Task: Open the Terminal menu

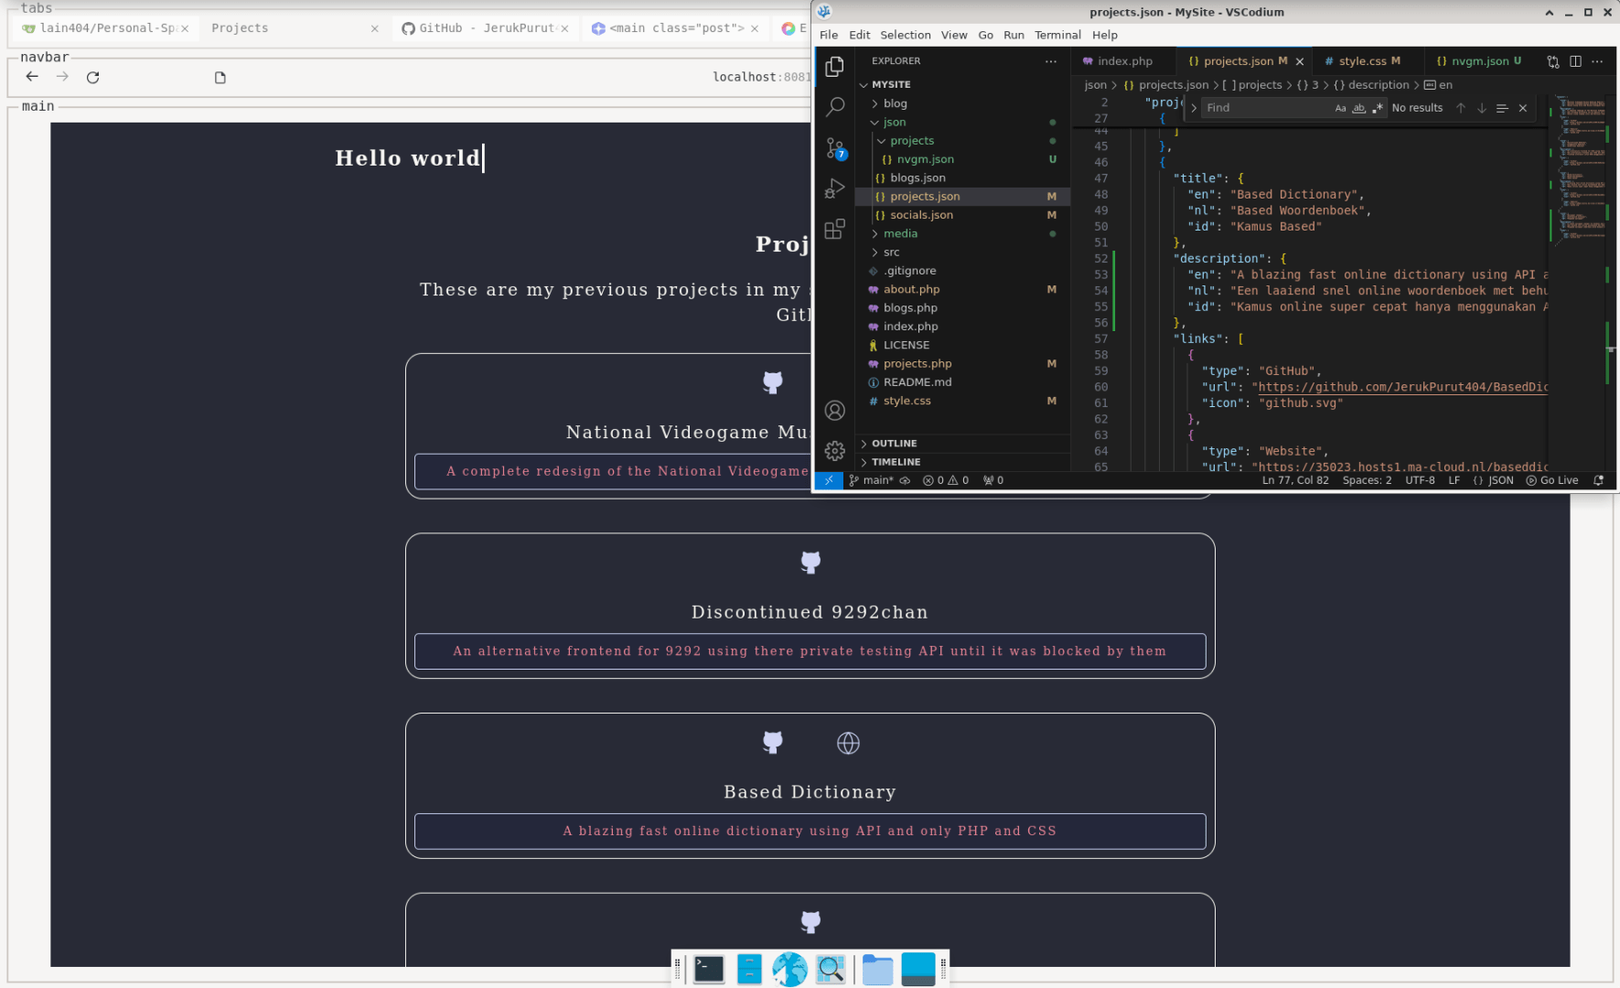Action: pos(1057,35)
